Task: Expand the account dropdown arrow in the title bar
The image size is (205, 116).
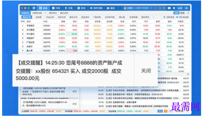Action: (x=151, y=8)
